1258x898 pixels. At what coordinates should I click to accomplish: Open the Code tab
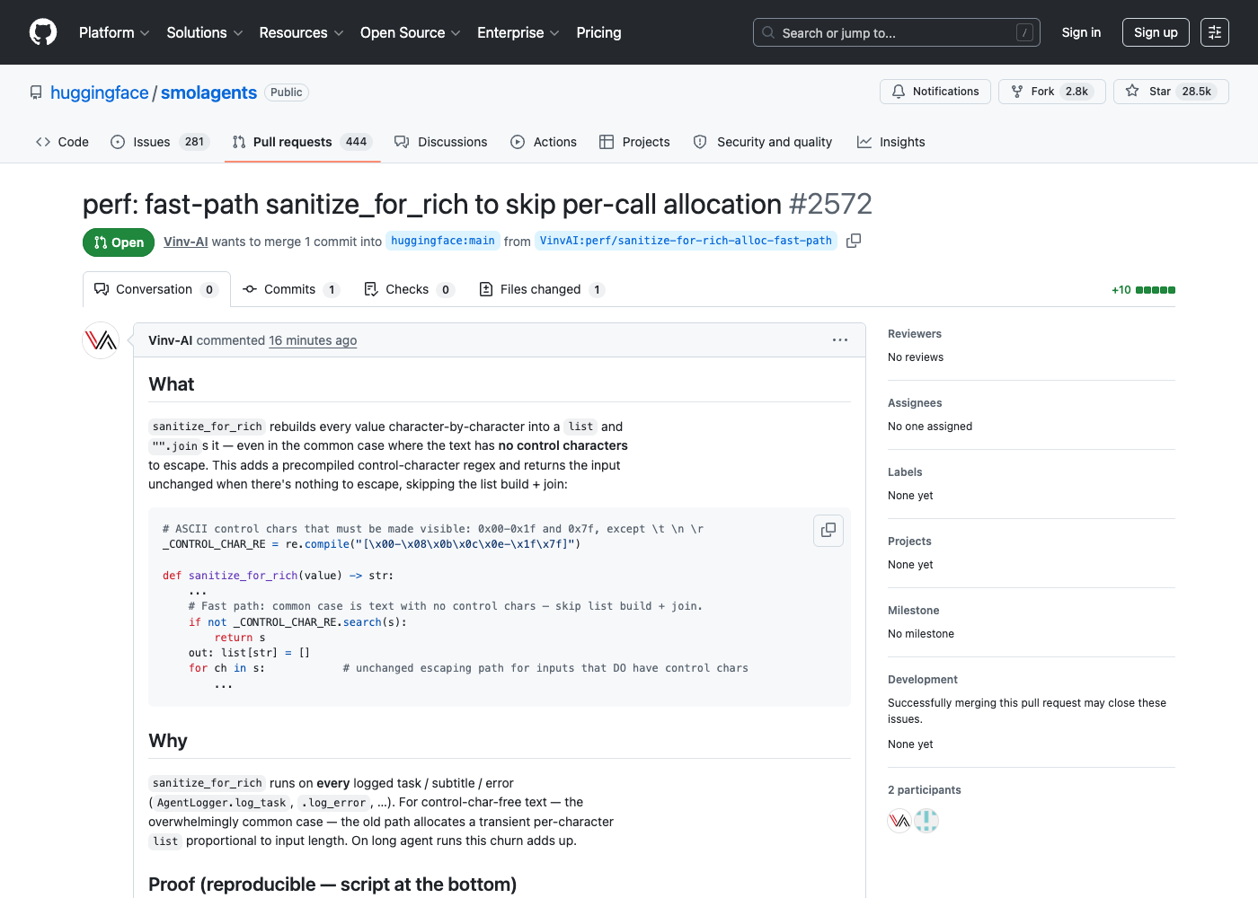(x=62, y=142)
